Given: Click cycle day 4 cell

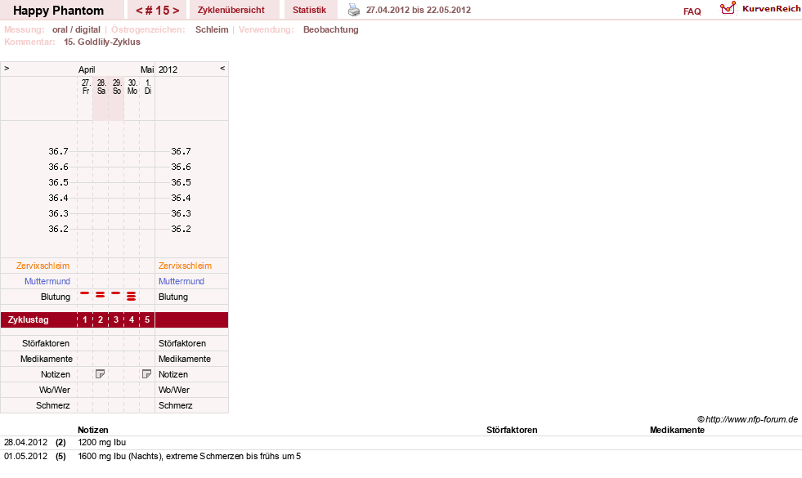Looking at the screenshot, I should pos(132,320).
